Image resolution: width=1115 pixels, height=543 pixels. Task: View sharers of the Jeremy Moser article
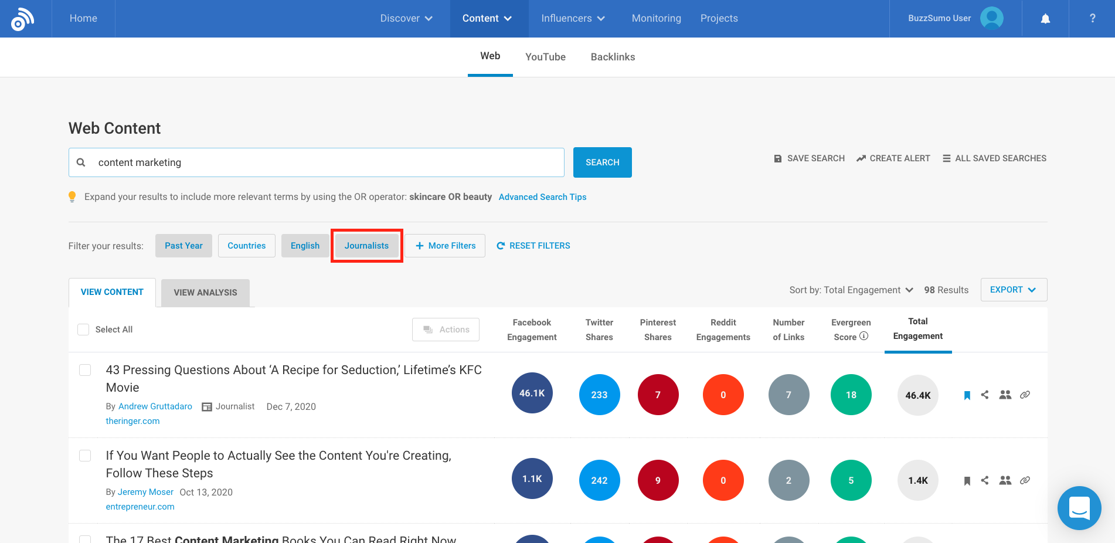point(1005,480)
